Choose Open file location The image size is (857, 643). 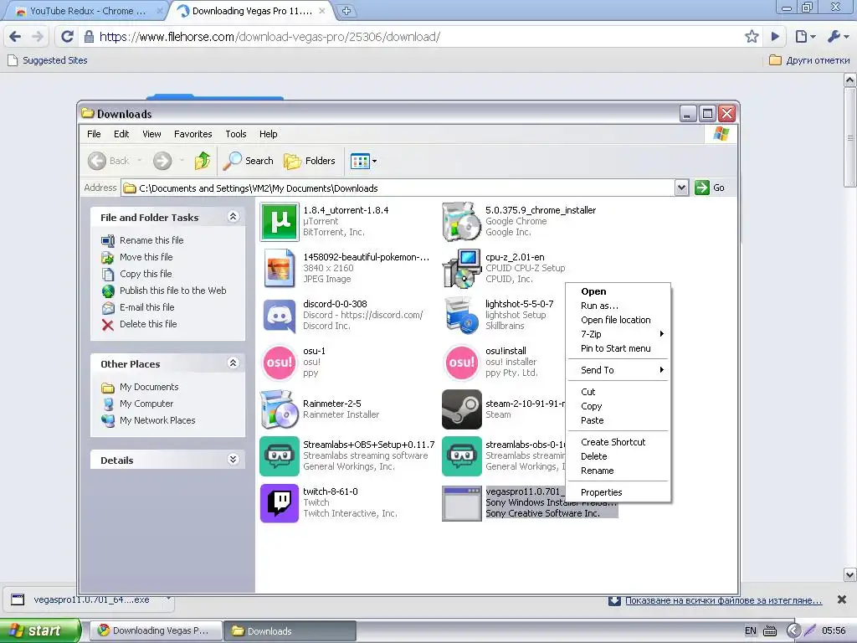[618, 320]
